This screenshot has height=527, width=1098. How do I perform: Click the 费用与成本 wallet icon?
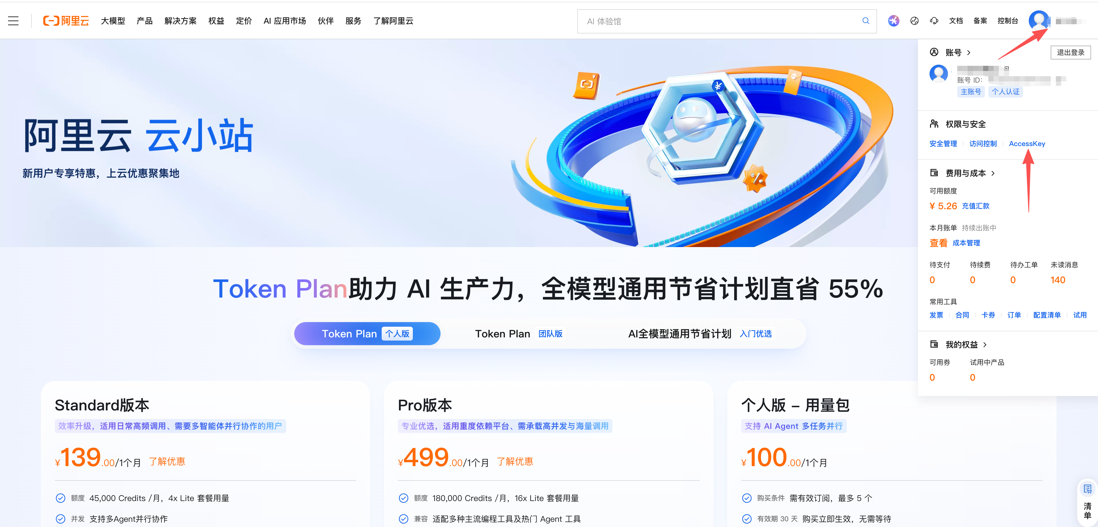tap(934, 173)
